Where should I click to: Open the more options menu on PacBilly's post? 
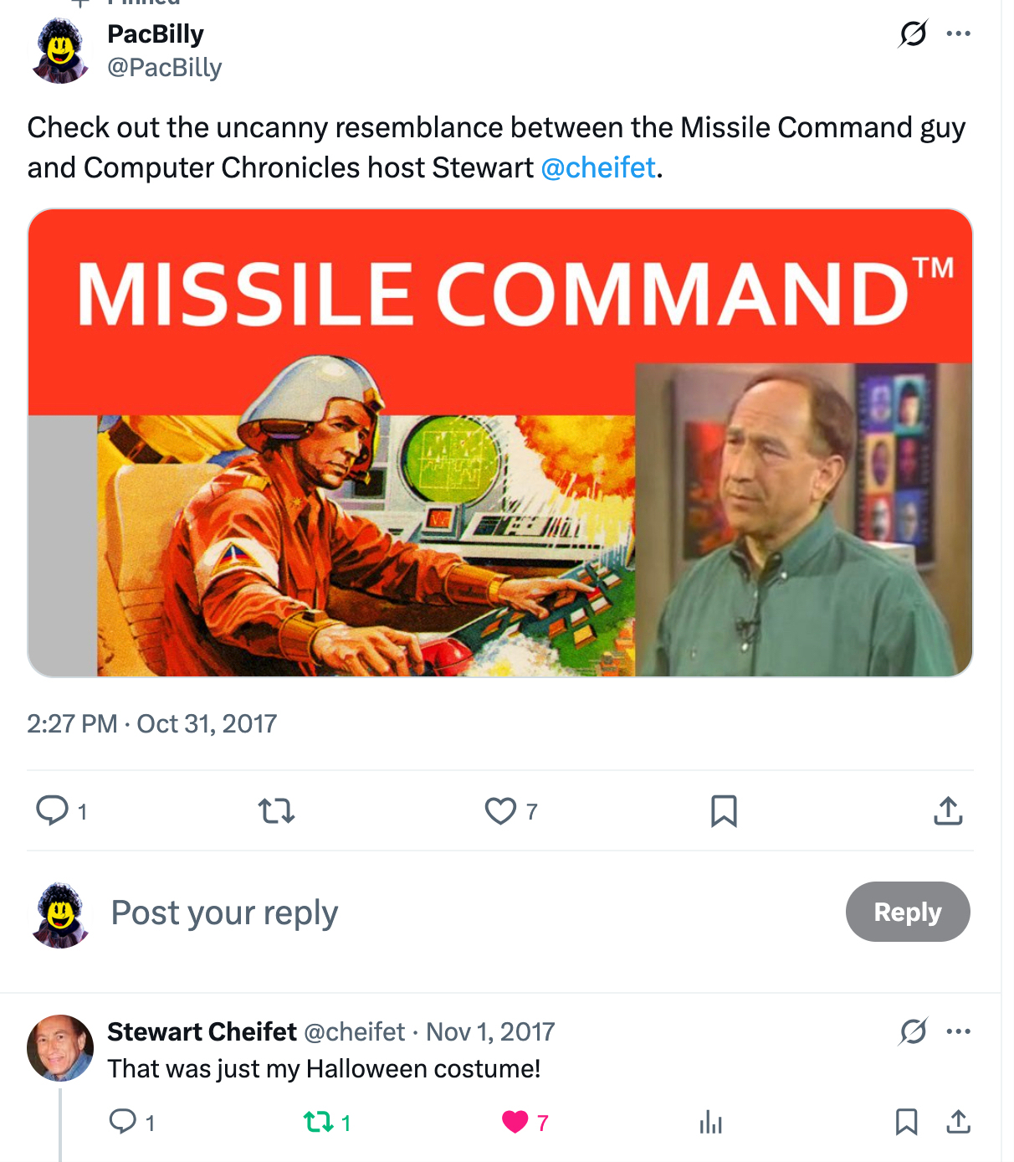[x=958, y=34]
